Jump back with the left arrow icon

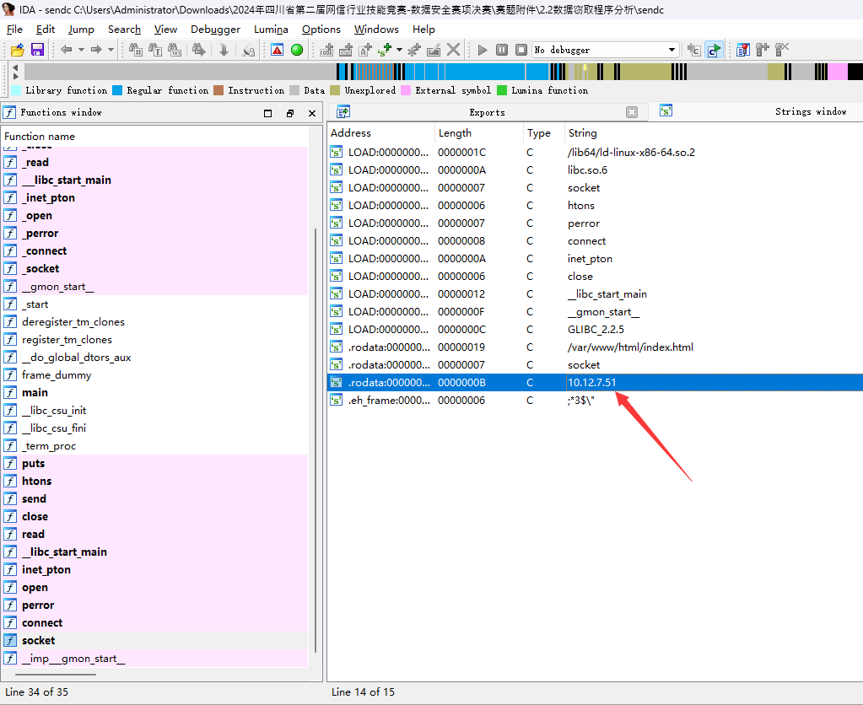pos(67,50)
